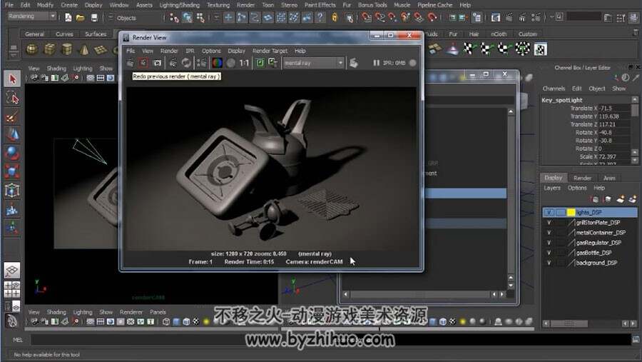Toggle RGB channels display icon in Render View

pos(217,63)
